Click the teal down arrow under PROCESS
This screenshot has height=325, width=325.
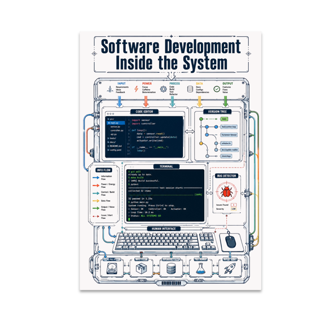pos(172,102)
